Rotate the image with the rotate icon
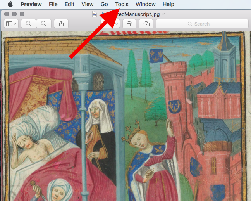 (x=129, y=24)
